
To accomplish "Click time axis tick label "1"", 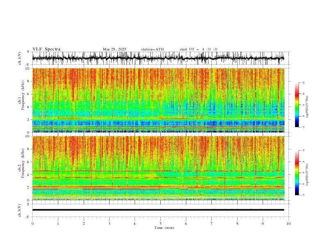I will (x=58, y=224).
